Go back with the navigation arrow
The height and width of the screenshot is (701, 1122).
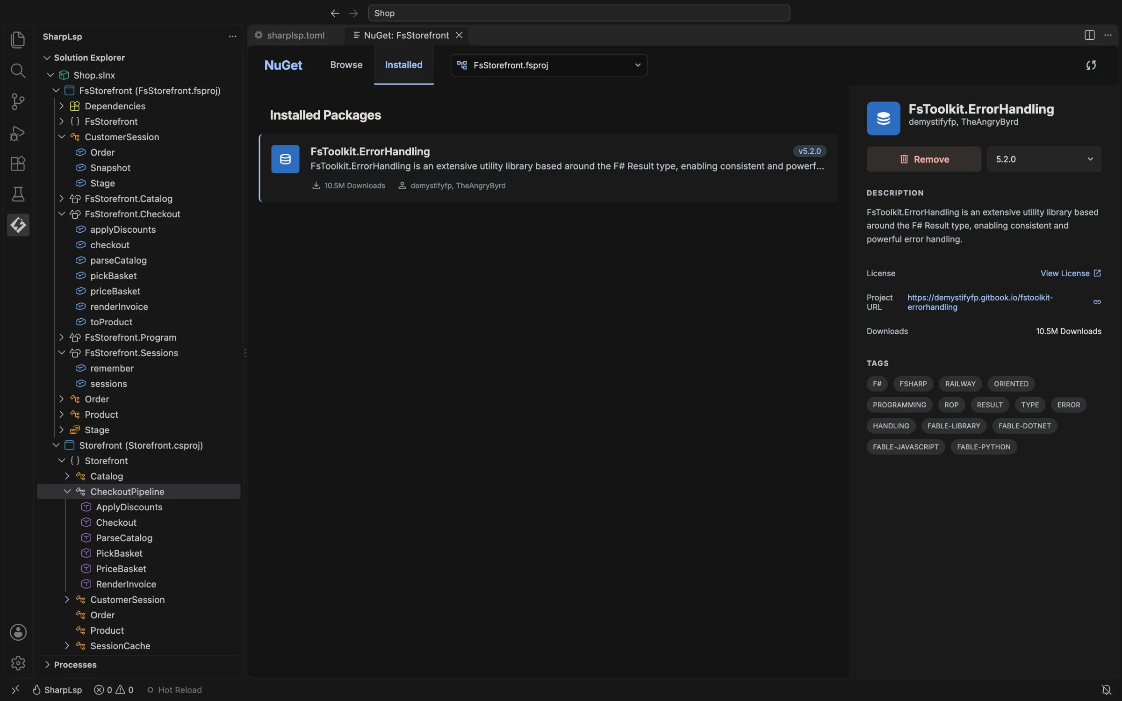(x=335, y=13)
